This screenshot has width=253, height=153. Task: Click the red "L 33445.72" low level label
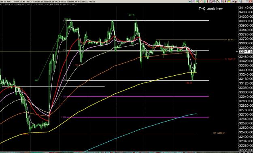230,59
